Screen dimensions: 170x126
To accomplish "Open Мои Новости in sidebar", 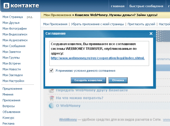I will click(x=12, y=69).
